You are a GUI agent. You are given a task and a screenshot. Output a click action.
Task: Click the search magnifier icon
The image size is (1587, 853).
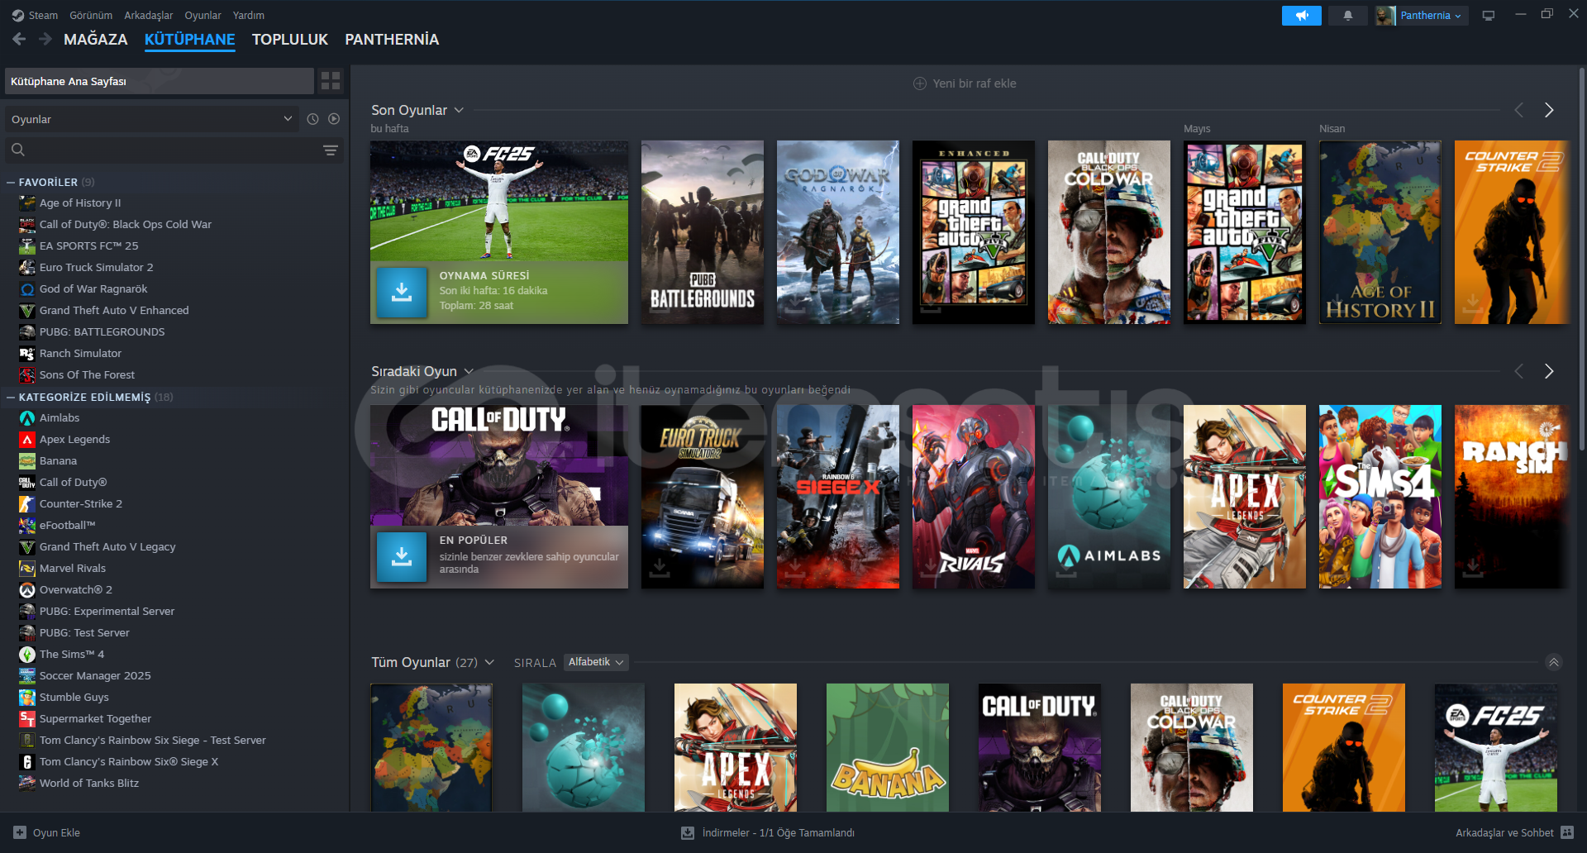[18, 150]
